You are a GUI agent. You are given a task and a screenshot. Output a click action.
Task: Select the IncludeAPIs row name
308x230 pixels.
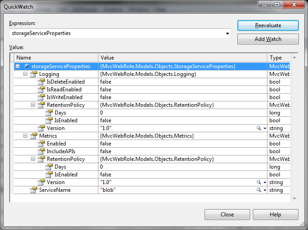coord(61,151)
